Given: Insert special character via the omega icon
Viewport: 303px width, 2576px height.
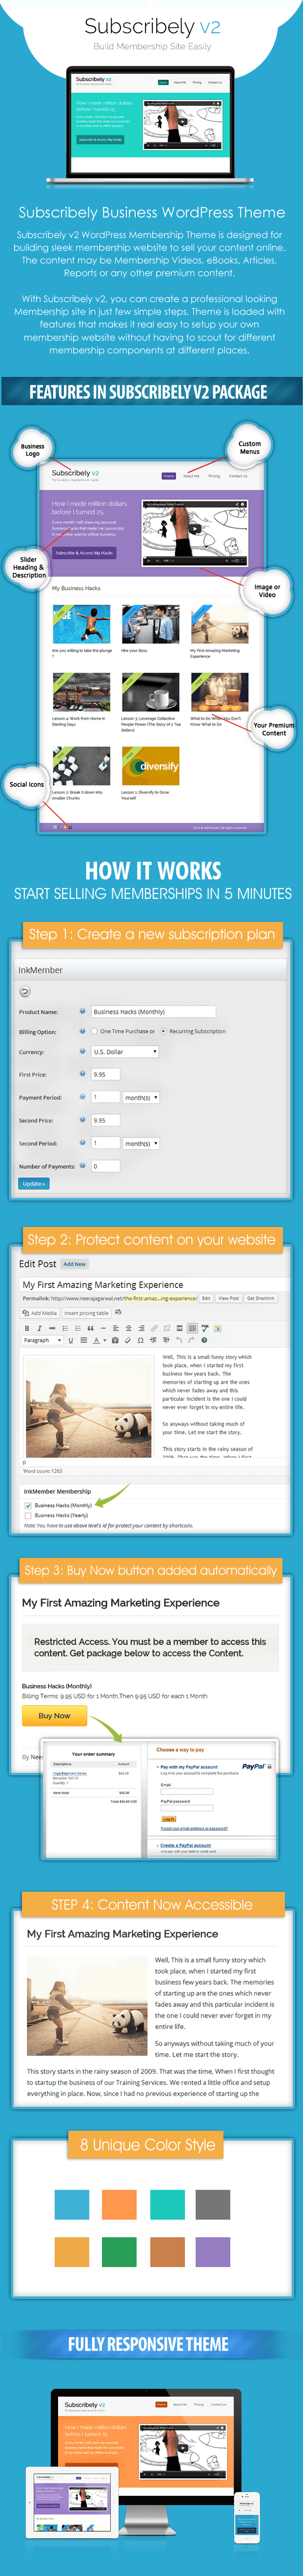Looking at the screenshot, I should pos(140,1340).
